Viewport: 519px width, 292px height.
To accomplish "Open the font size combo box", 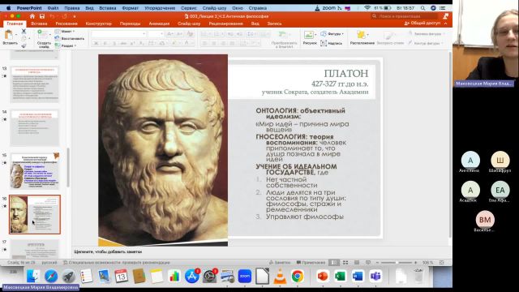I will point(156,34).
